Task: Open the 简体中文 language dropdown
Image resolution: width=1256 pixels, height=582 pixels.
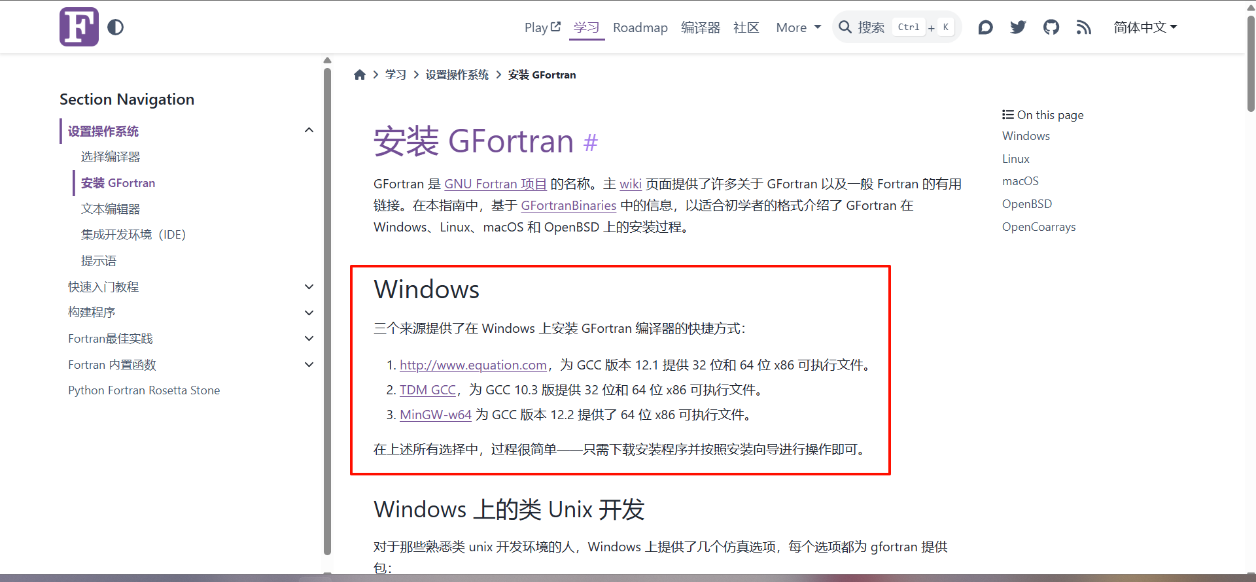Action: (1145, 27)
